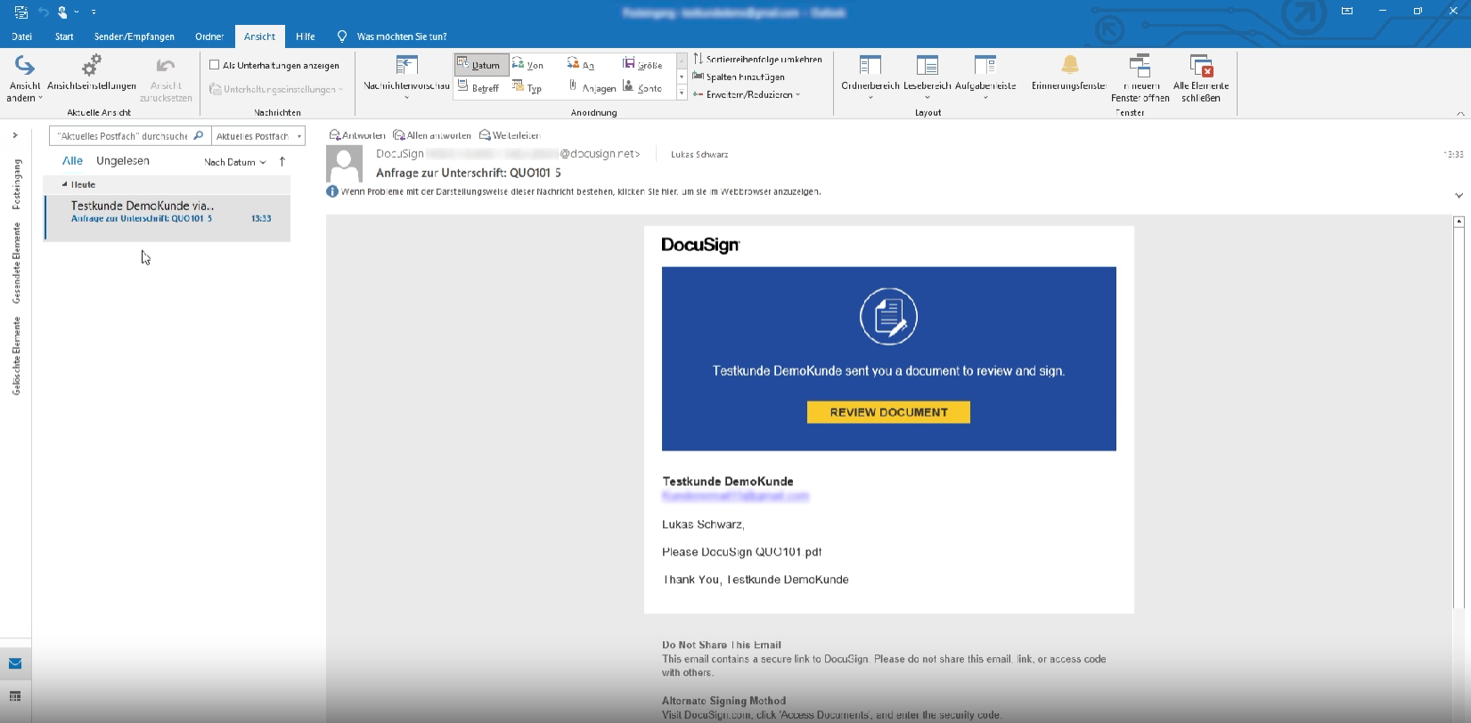The image size is (1471, 723).
Task: Collapse the ribbon with the caret
Action: [x=1460, y=113]
